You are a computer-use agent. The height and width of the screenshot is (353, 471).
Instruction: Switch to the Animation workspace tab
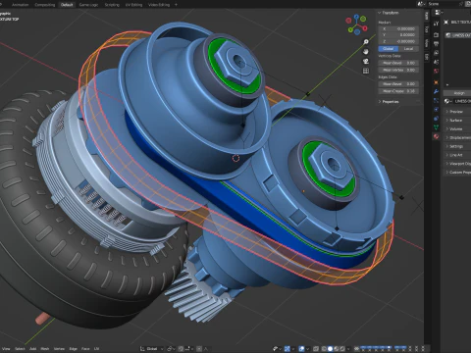click(x=20, y=5)
